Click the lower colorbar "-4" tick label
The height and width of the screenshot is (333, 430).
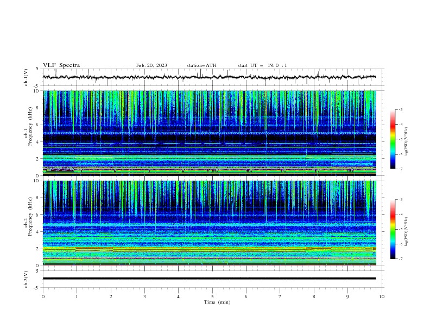[x=401, y=214]
